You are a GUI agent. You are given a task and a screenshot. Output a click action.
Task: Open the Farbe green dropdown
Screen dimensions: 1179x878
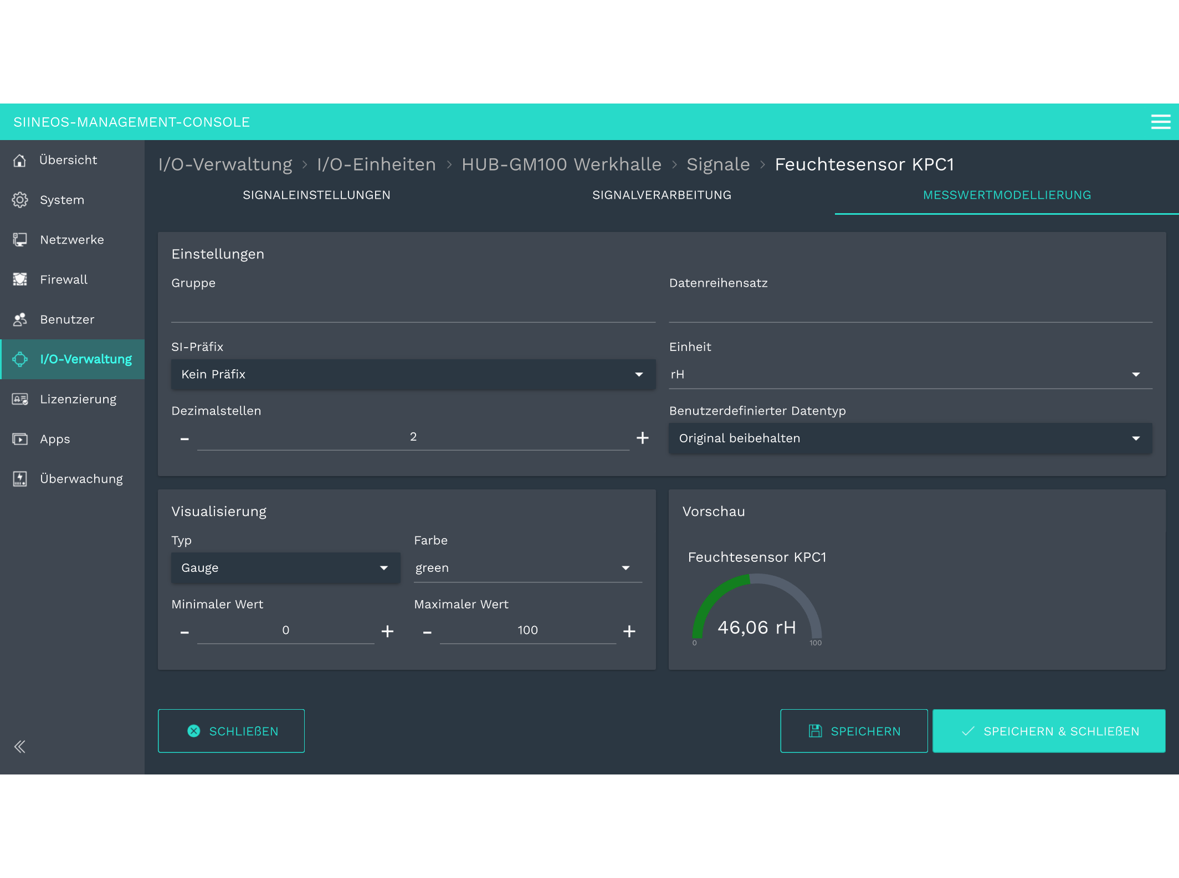528,568
